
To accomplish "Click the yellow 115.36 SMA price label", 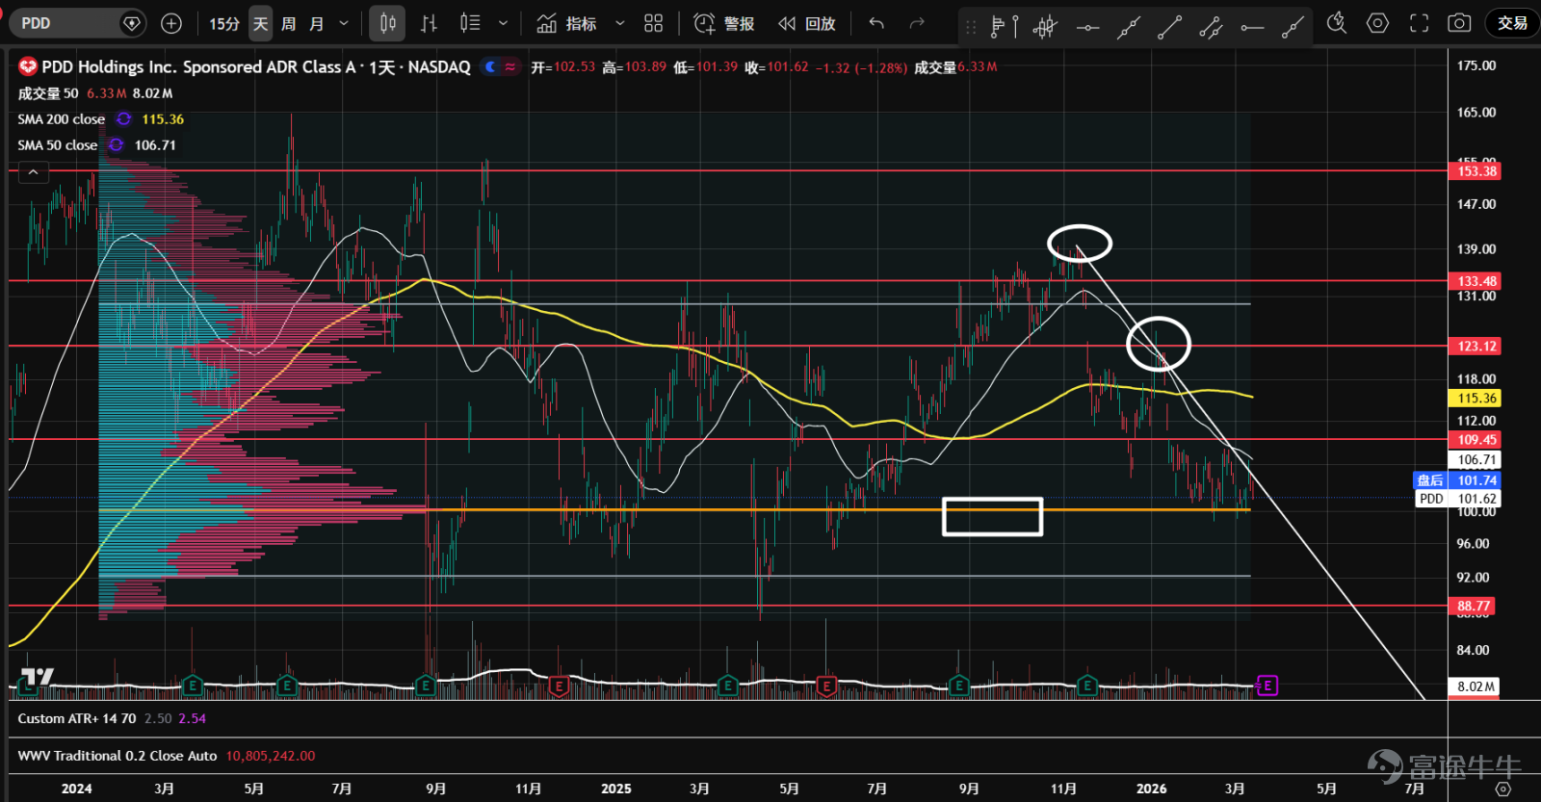I will click(x=1476, y=398).
